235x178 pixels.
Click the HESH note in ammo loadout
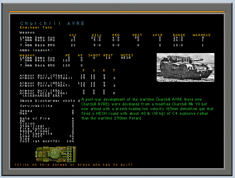pyautogui.click(x=126, y=58)
